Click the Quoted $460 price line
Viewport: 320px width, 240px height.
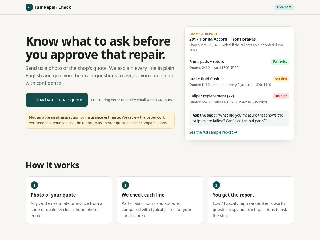coord(214,68)
